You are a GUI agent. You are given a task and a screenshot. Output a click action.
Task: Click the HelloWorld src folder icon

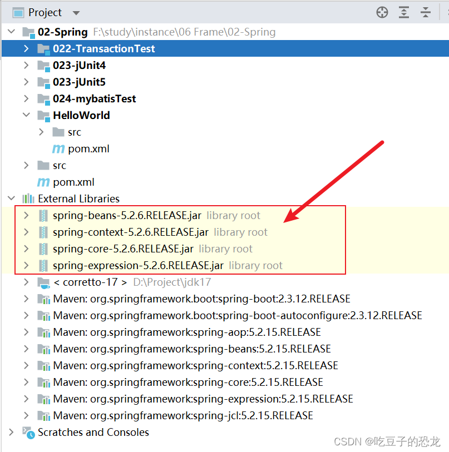point(58,132)
